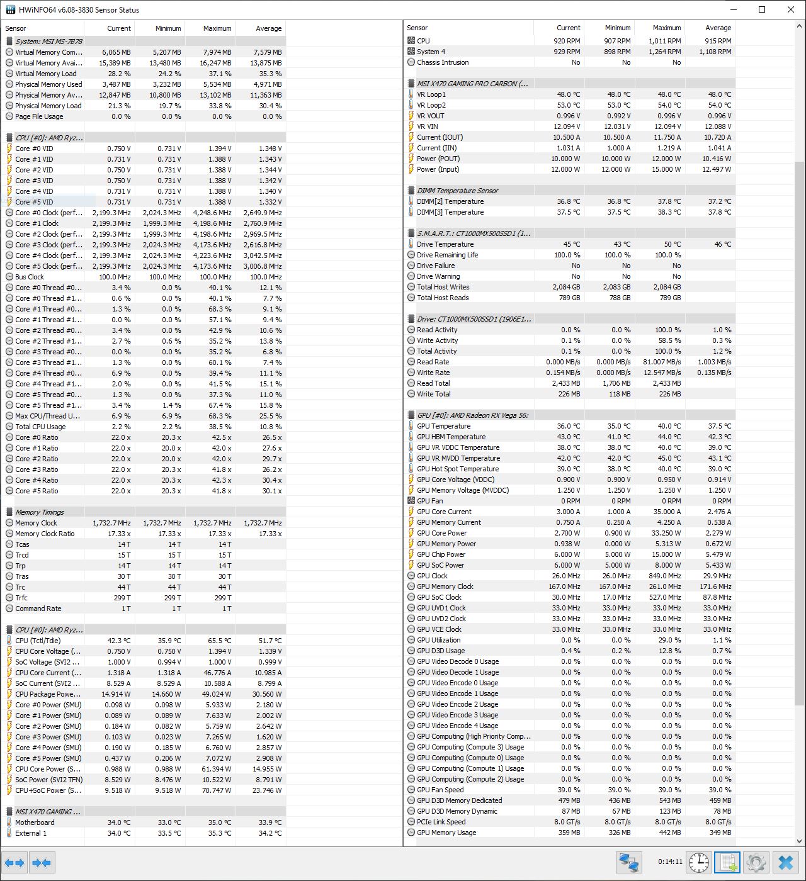Select the Total Host Writes row
The width and height of the screenshot is (806, 881).
[x=570, y=287]
